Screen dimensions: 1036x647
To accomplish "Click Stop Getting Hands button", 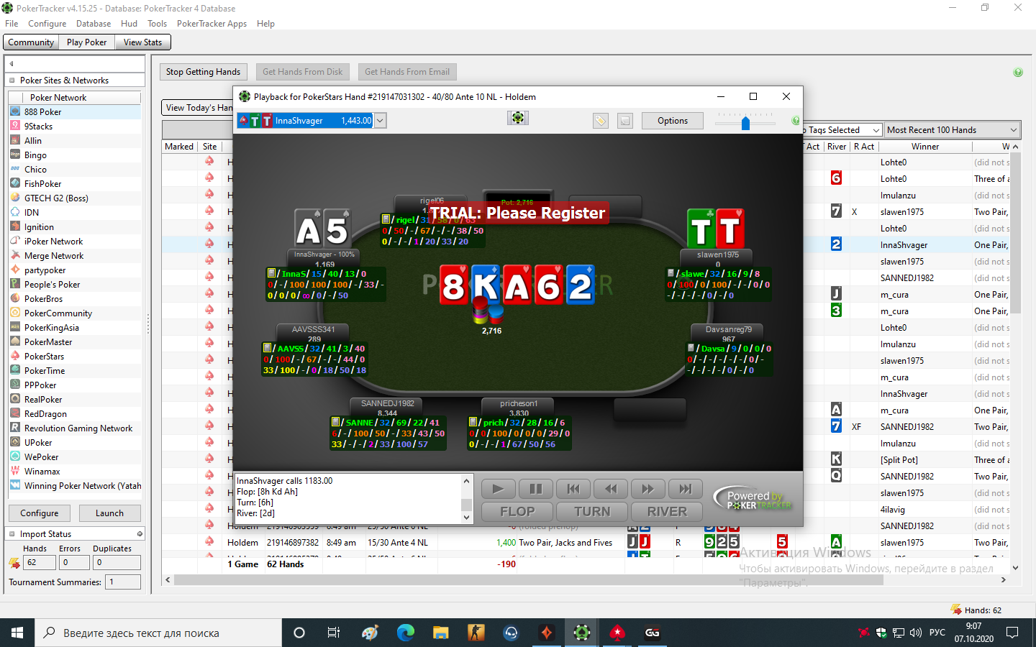I will tap(204, 72).
